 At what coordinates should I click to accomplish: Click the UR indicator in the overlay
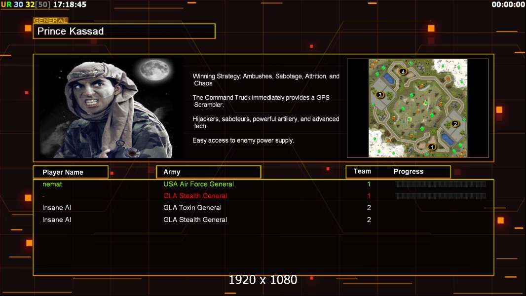(x=6, y=5)
